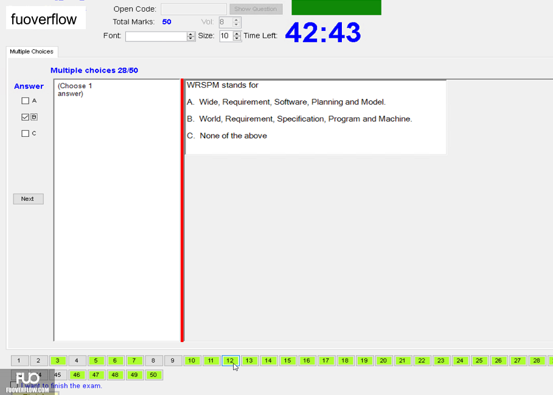The width and height of the screenshot is (553, 395).
Task: Decrease the Vol spinner value
Action: 236,25
